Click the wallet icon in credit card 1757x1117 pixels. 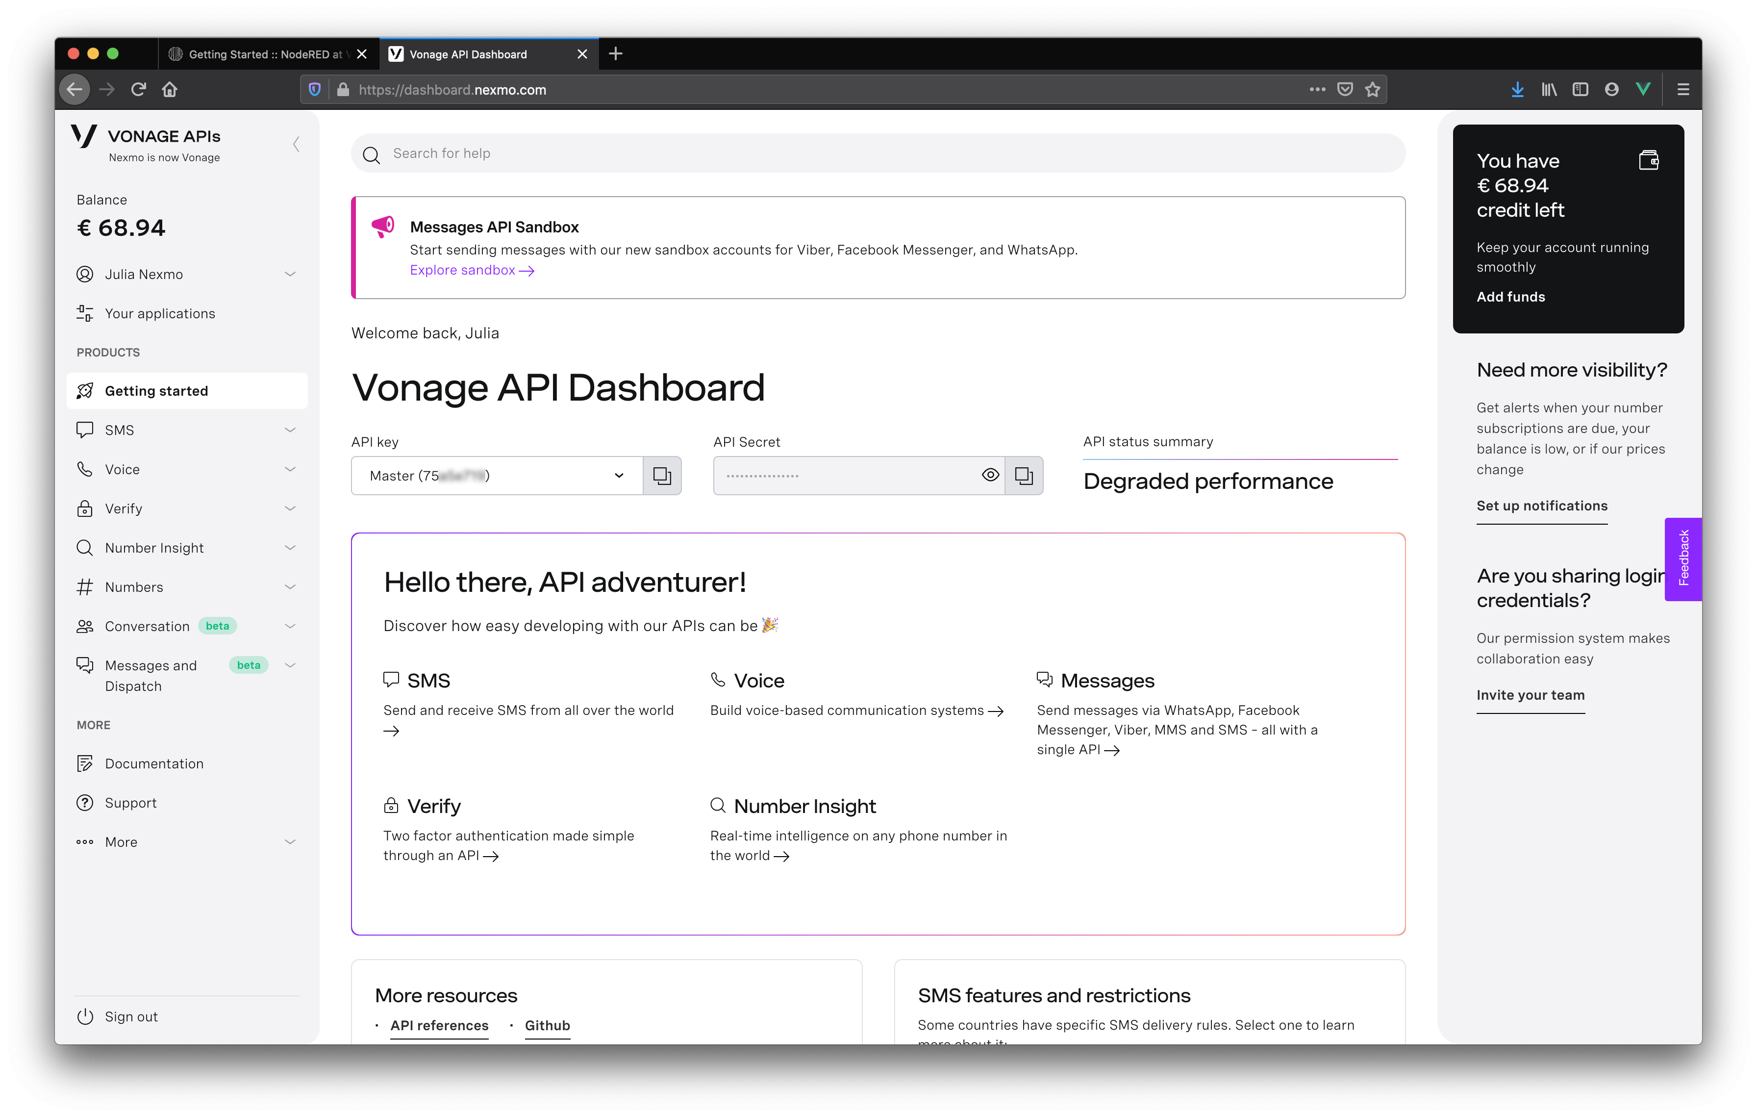coord(1649,160)
